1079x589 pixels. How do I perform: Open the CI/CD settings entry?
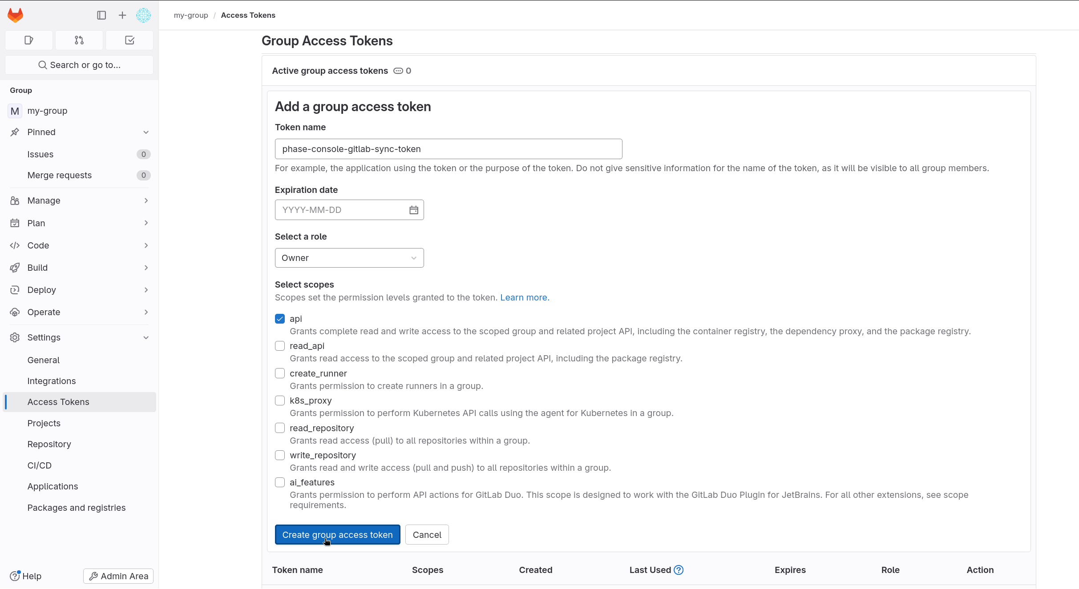[40, 465]
